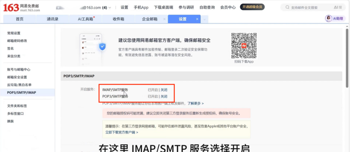Viewport: 350px width, 152px height.
Task: Open the AI助理 assistant button
Action: [335, 19]
